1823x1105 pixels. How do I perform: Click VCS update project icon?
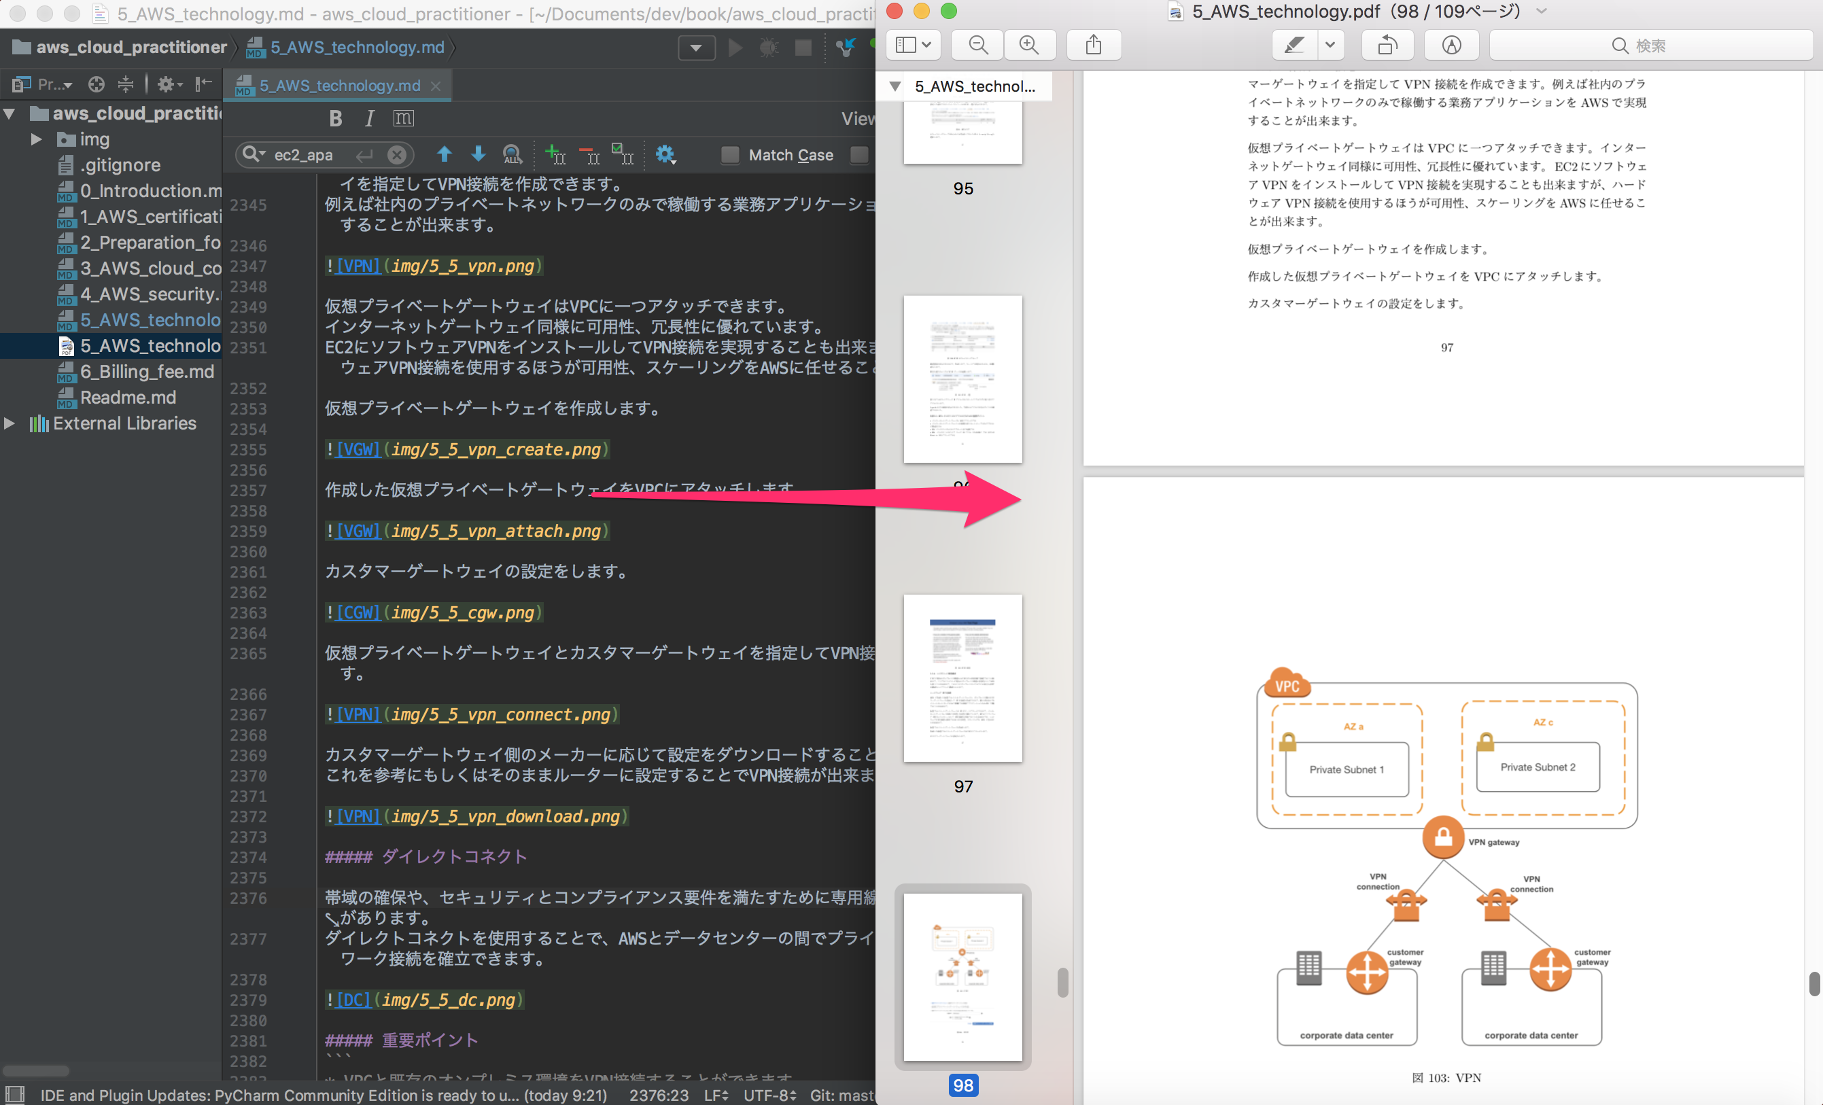(x=845, y=48)
